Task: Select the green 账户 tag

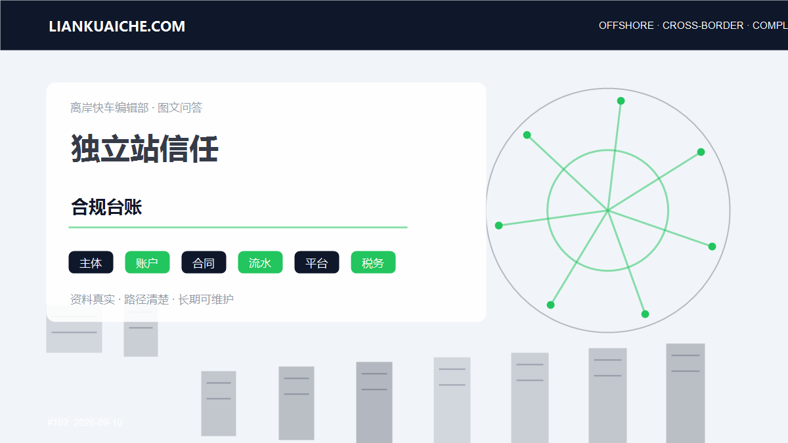Action: [x=147, y=263]
